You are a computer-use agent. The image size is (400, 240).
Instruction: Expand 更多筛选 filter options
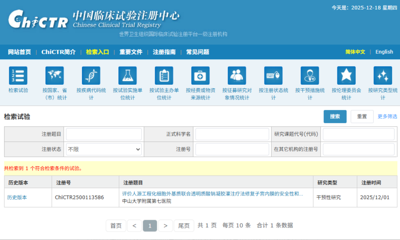point(387,117)
